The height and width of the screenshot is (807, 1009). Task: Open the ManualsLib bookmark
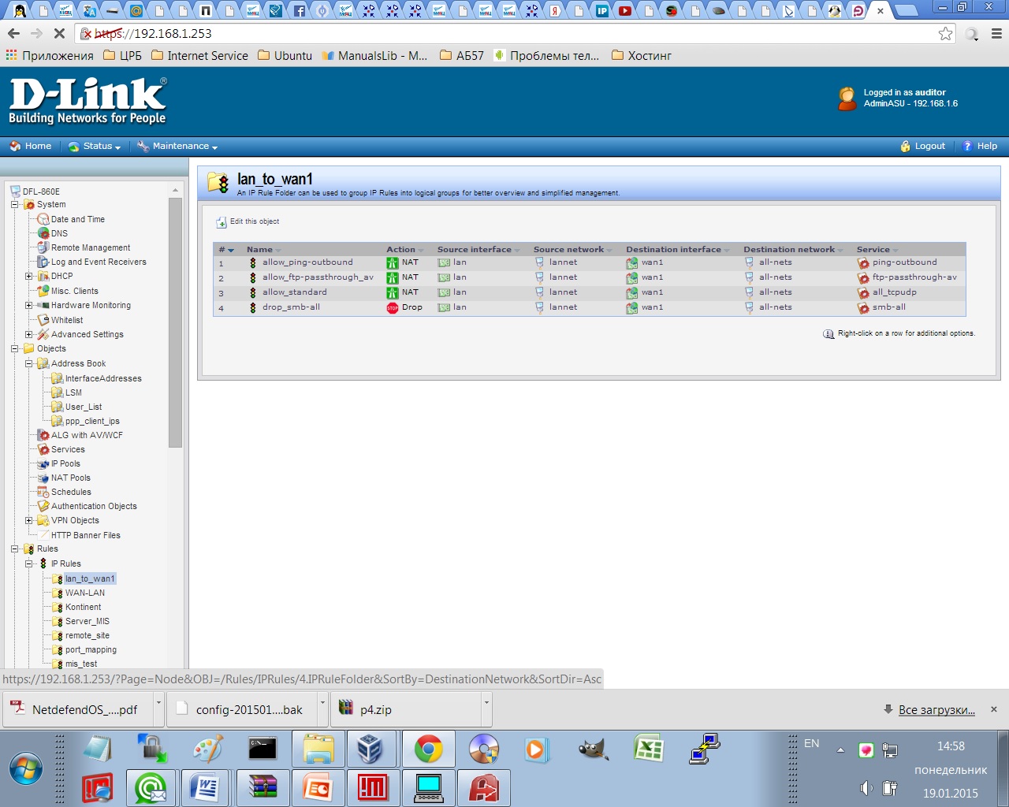coord(374,55)
